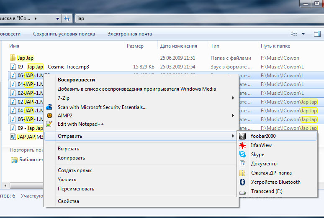This screenshot has width=324, height=218.
Task: Select Переименовать in context menu
Action: point(76,189)
